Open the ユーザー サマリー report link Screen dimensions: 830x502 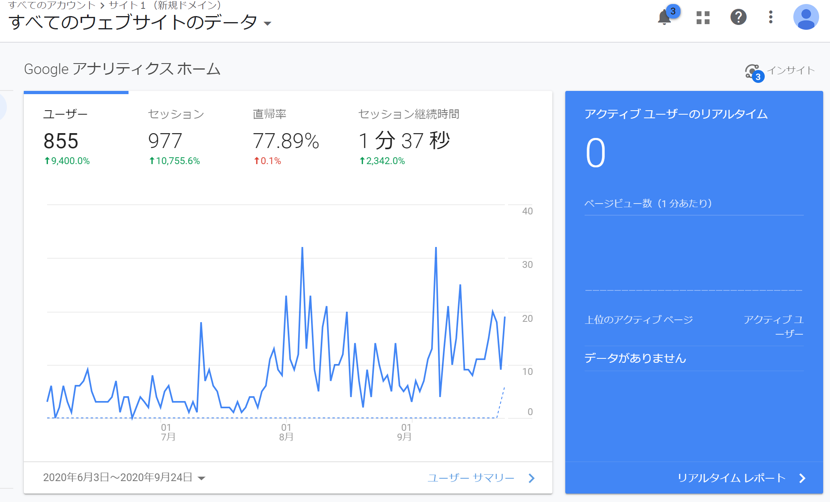point(471,478)
